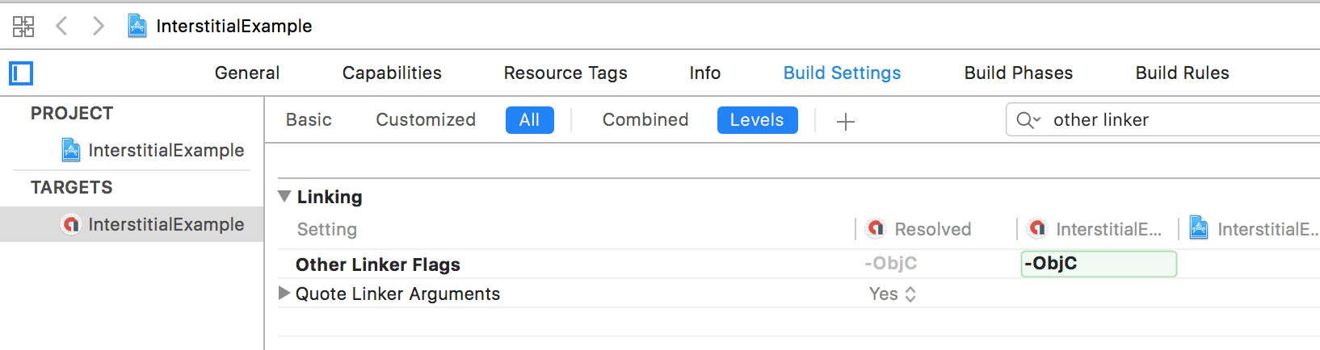Switch to the General tab
1320x350 pixels.
click(247, 73)
